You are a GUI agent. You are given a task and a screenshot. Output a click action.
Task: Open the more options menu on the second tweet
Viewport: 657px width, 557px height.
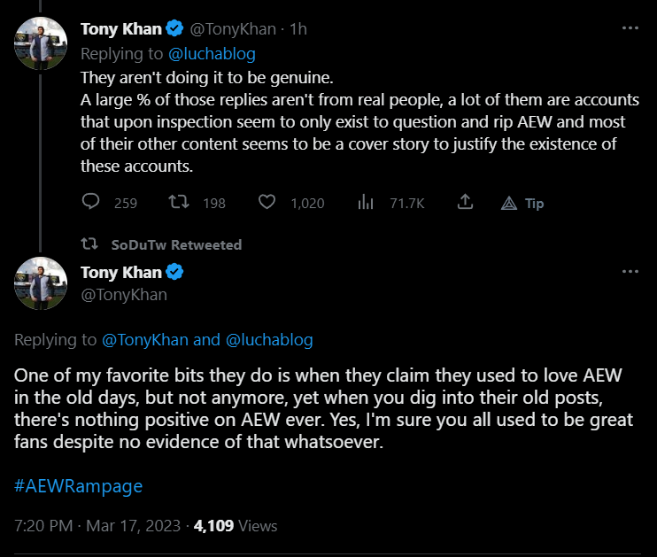coord(630,271)
